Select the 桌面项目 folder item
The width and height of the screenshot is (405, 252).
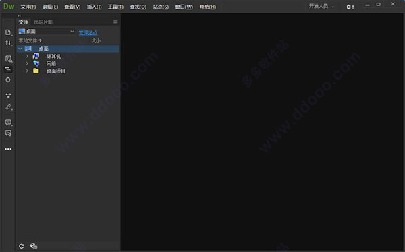pos(56,71)
